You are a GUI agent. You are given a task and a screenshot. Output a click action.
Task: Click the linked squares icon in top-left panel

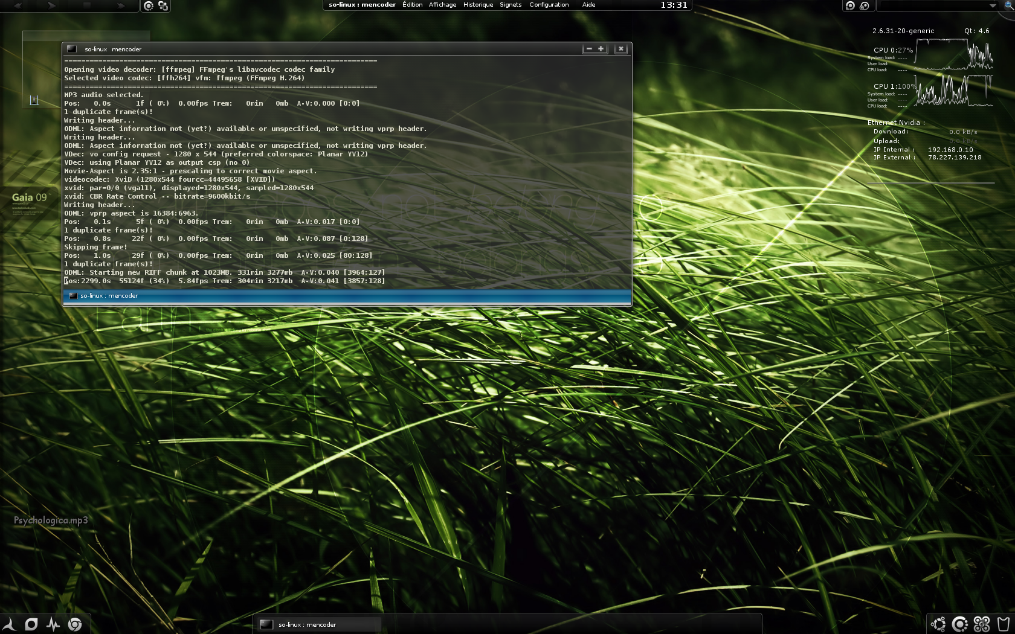tap(163, 5)
